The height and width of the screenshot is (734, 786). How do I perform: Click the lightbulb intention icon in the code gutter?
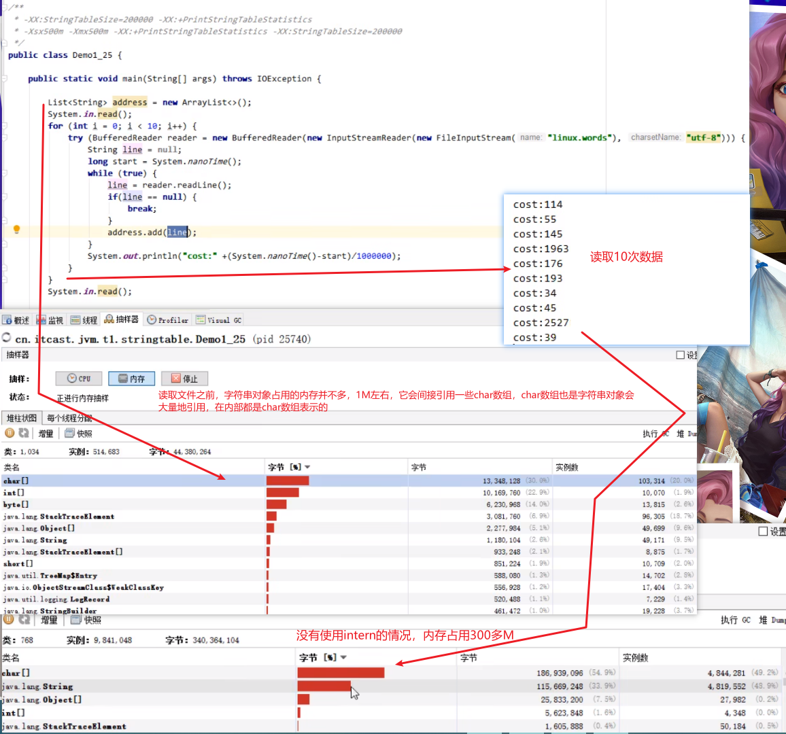coord(16,230)
